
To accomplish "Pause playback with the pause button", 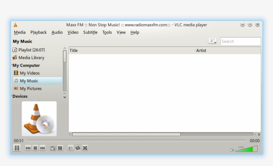I will (x=17, y=148).
